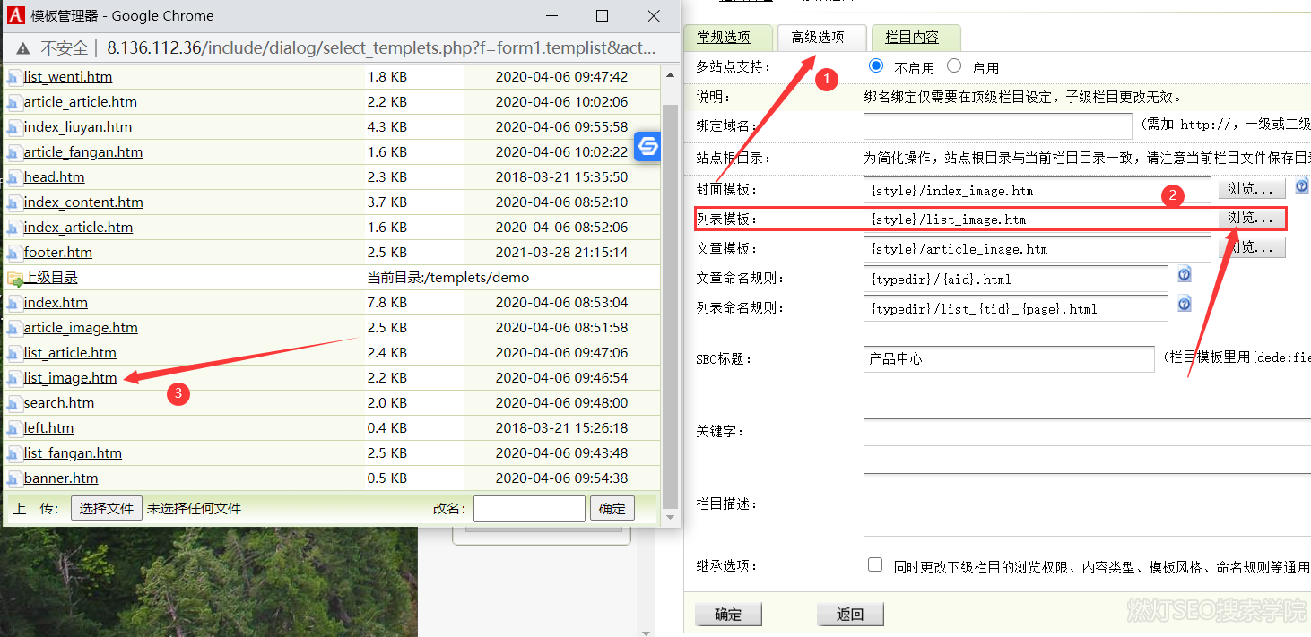
Task: Select the 不启用 radio button
Action: point(876,66)
